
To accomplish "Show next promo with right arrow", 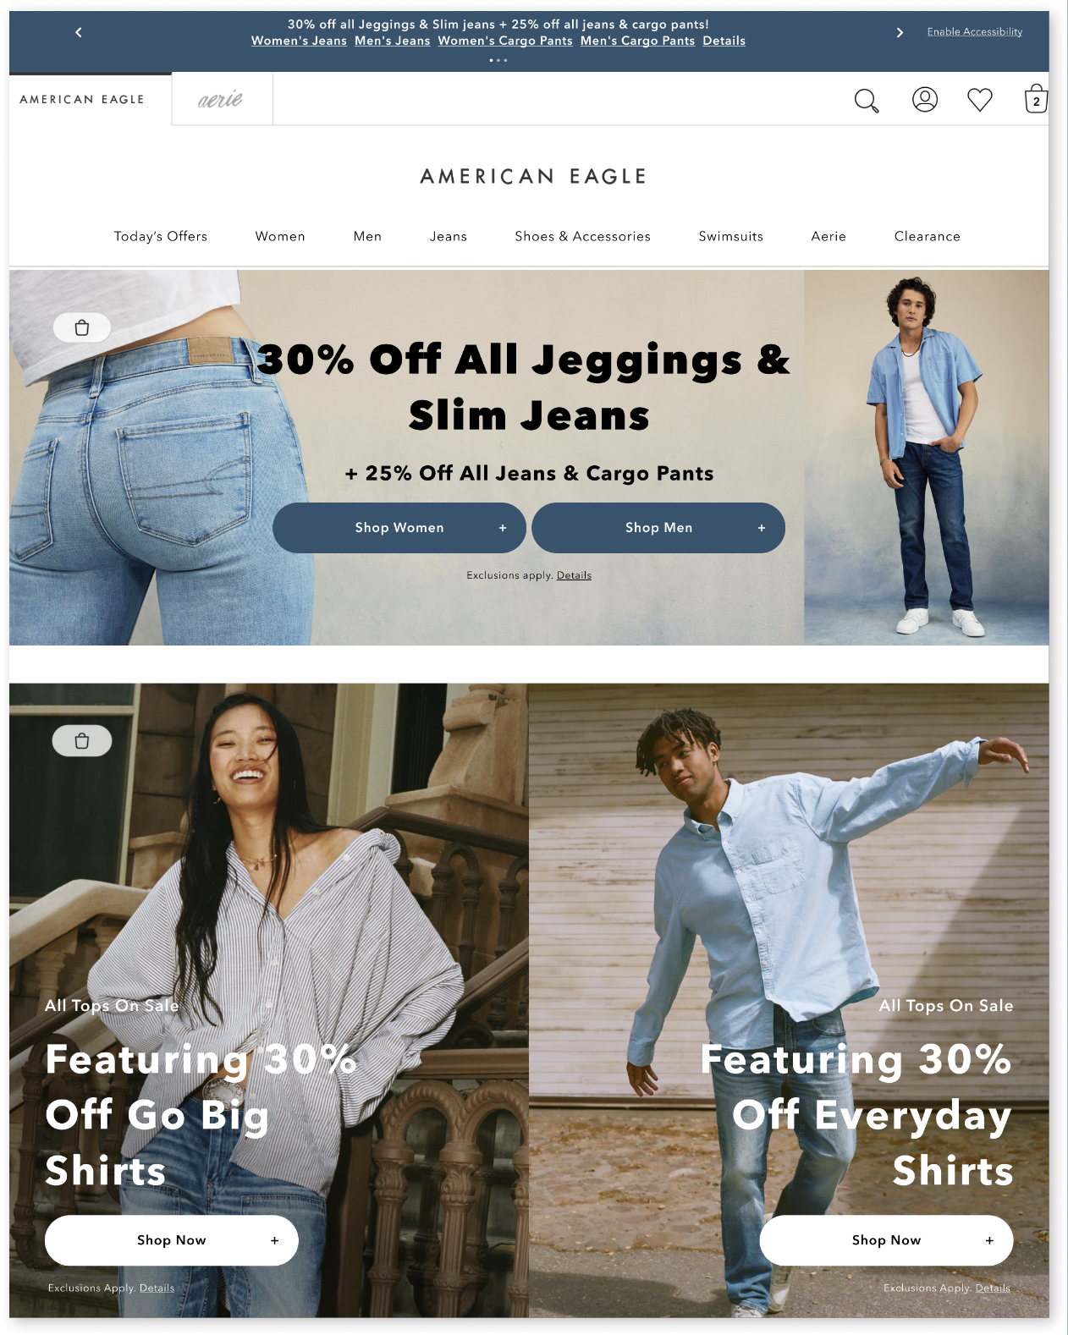I will pyautogui.click(x=900, y=32).
